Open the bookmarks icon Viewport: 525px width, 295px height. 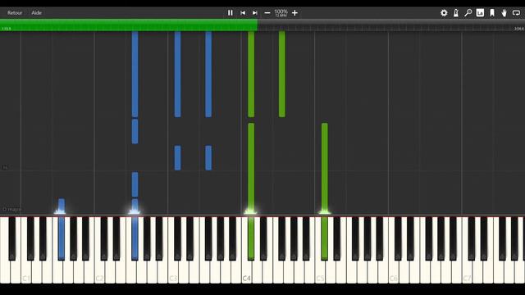coord(492,13)
